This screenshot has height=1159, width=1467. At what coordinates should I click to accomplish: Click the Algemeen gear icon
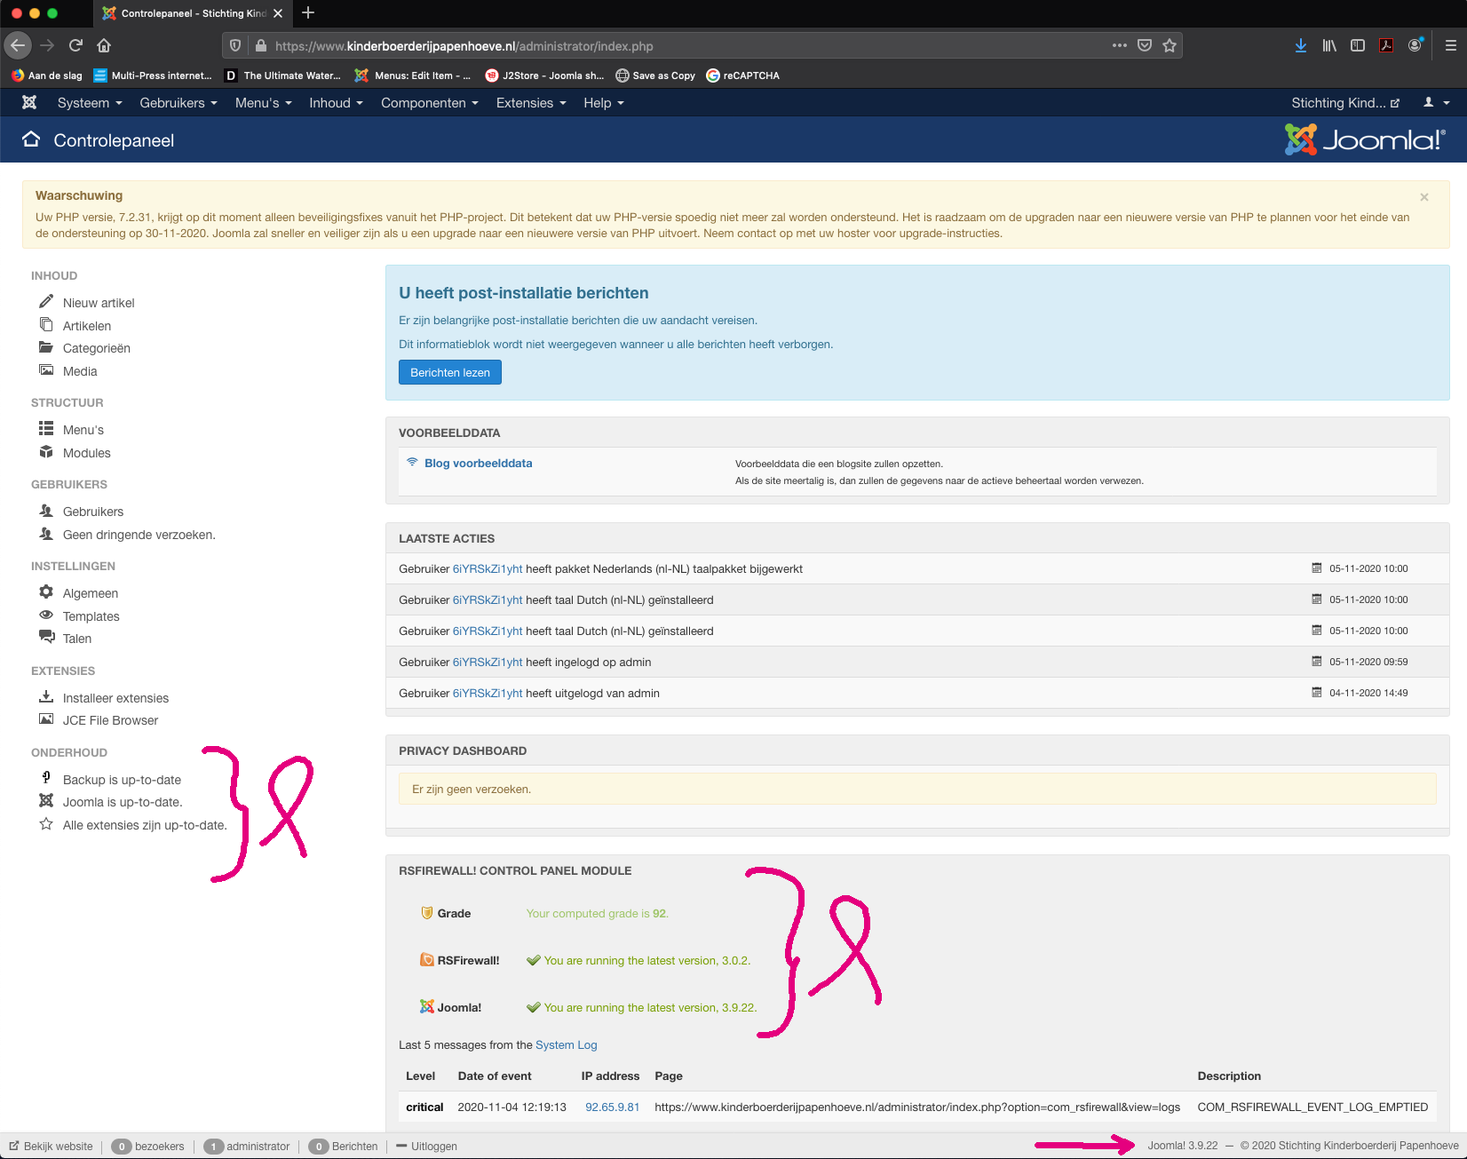[x=46, y=592]
